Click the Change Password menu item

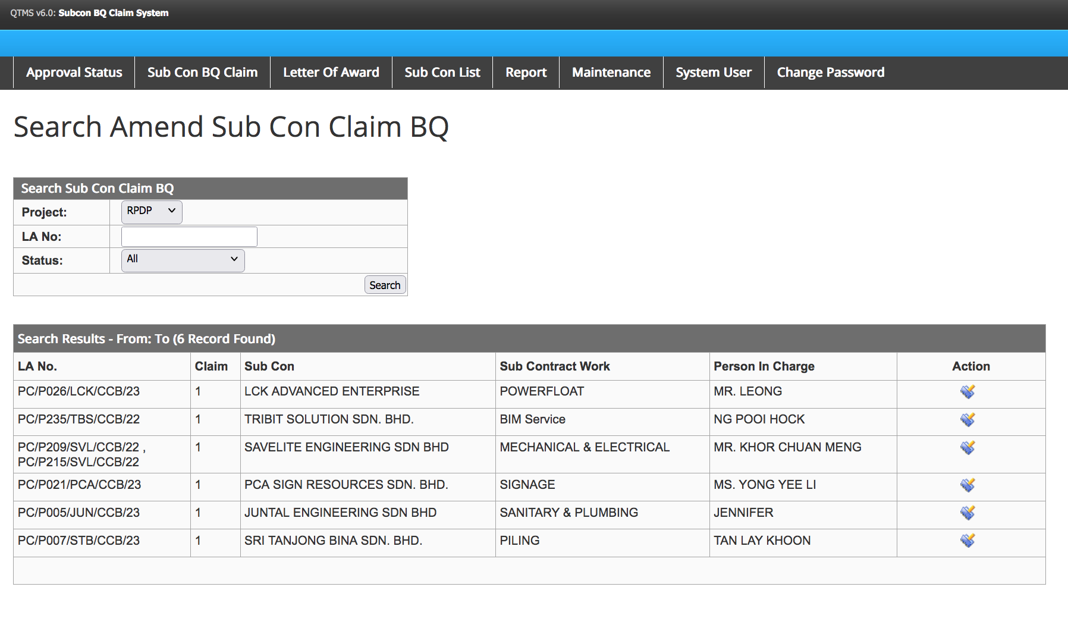click(x=830, y=73)
